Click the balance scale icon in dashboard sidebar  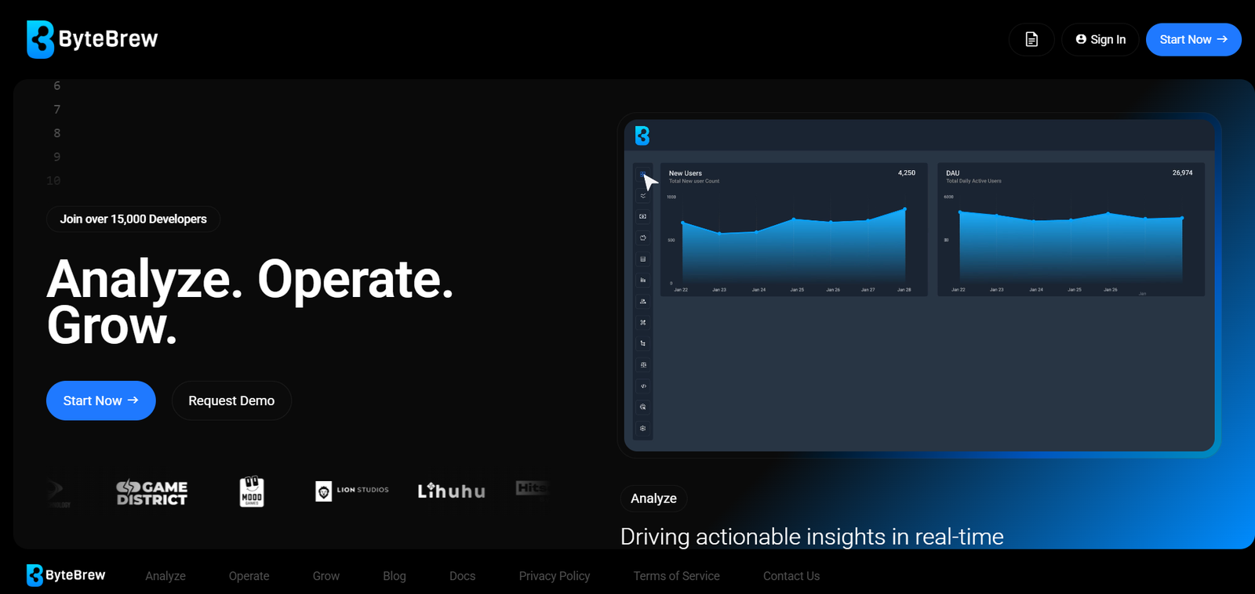click(x=643, y=364)
